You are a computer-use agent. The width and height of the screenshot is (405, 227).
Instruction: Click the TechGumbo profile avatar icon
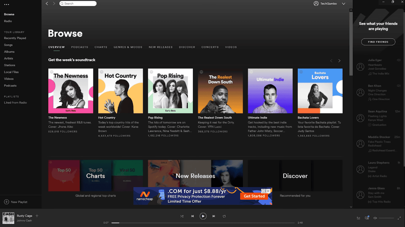point(316,4)
